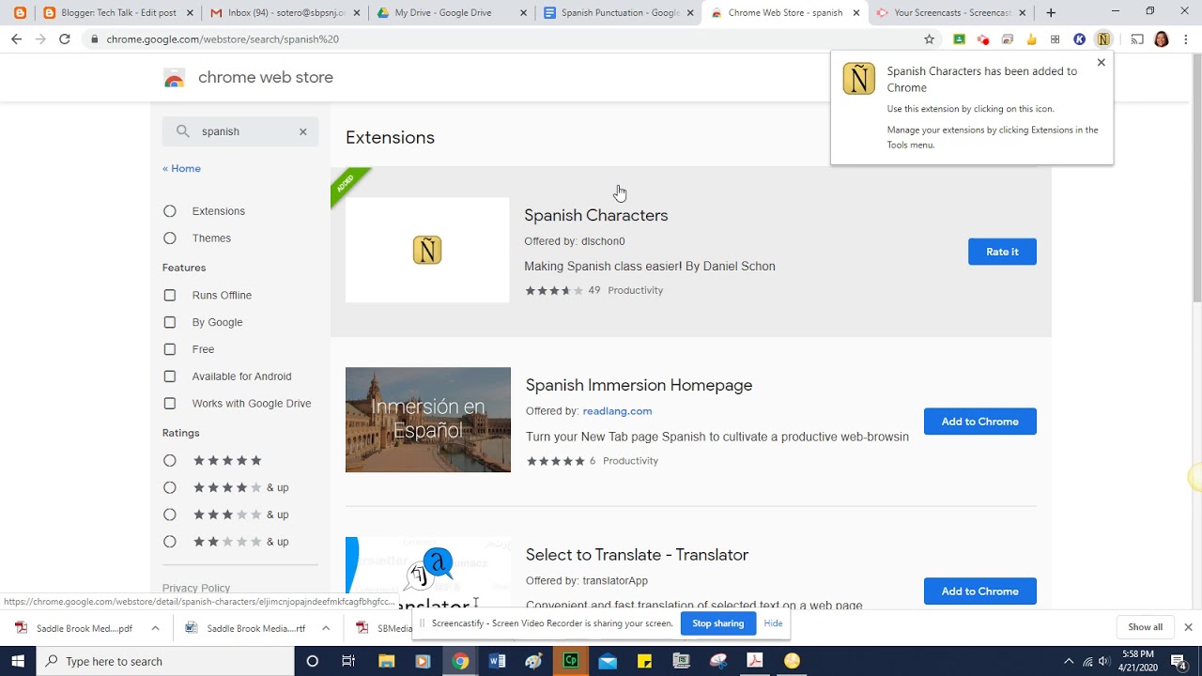Open Sticky Notes from the taskbar
The image size is (1202, 676).
point(644,661)
